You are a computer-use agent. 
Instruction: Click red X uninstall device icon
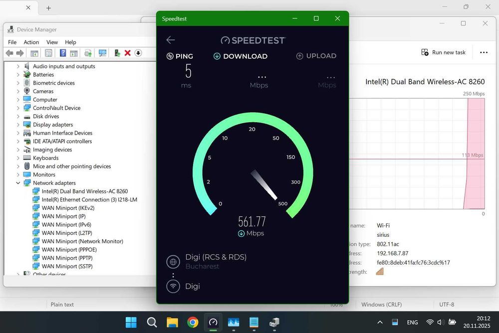point(128,53)
